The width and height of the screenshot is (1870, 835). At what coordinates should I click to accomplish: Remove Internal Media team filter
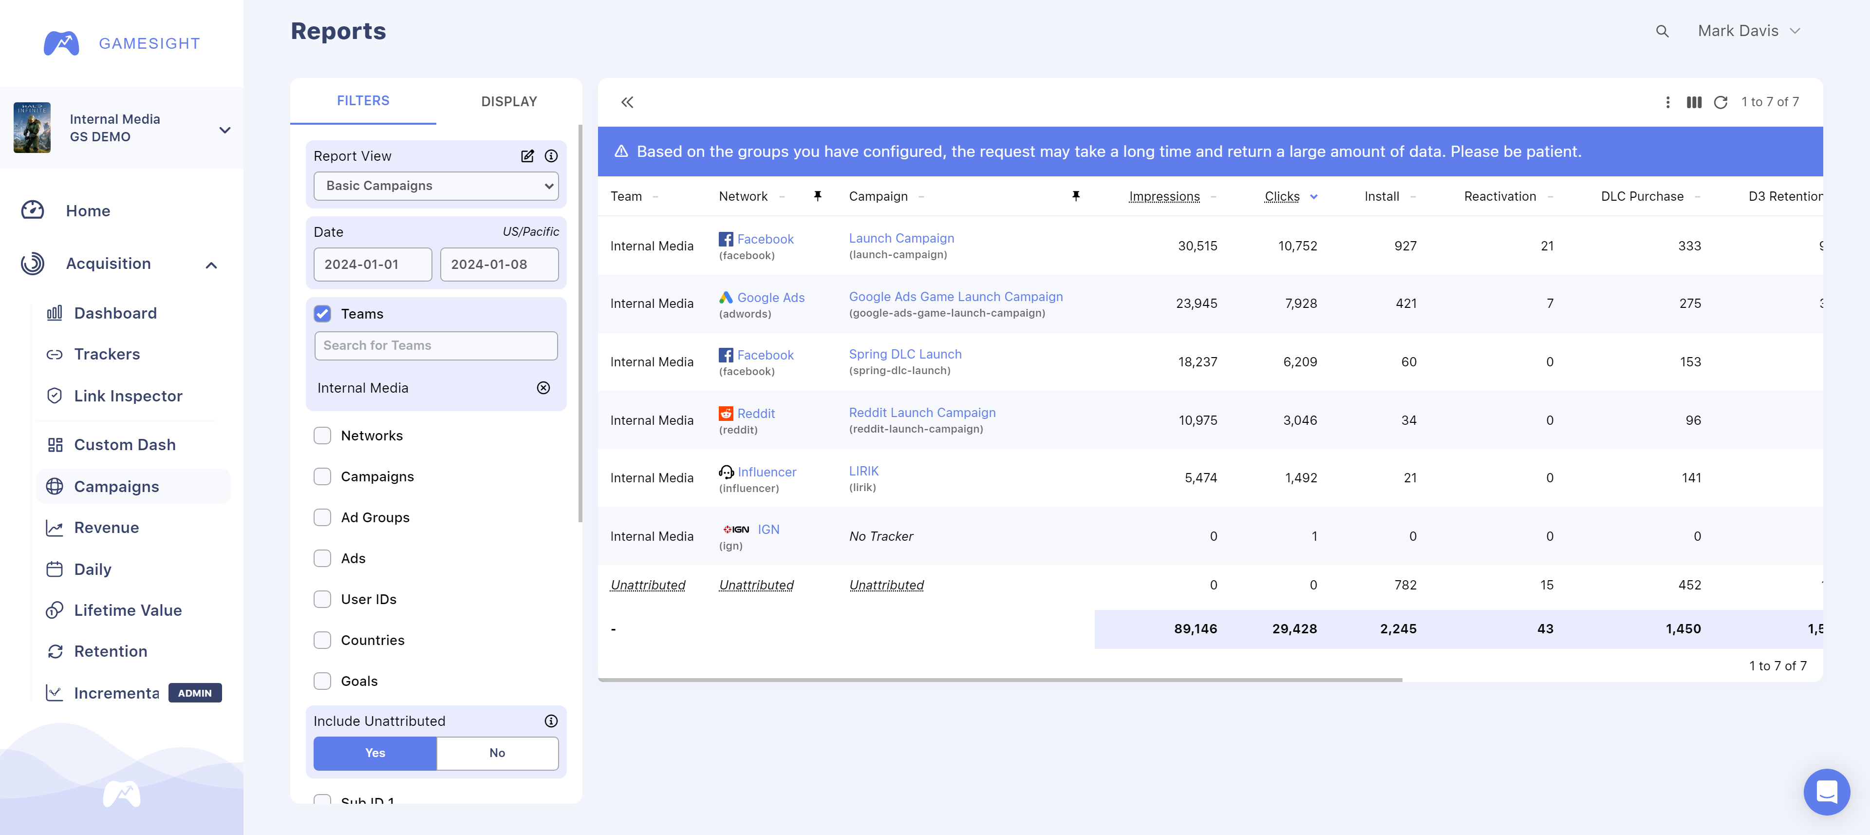543,388
